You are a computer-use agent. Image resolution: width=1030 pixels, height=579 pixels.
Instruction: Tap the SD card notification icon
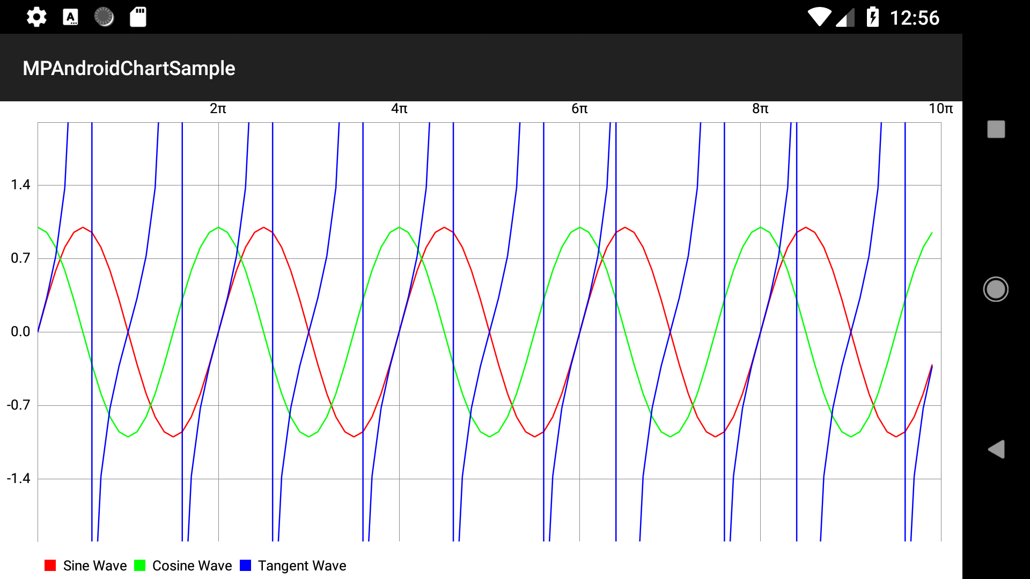137,17
